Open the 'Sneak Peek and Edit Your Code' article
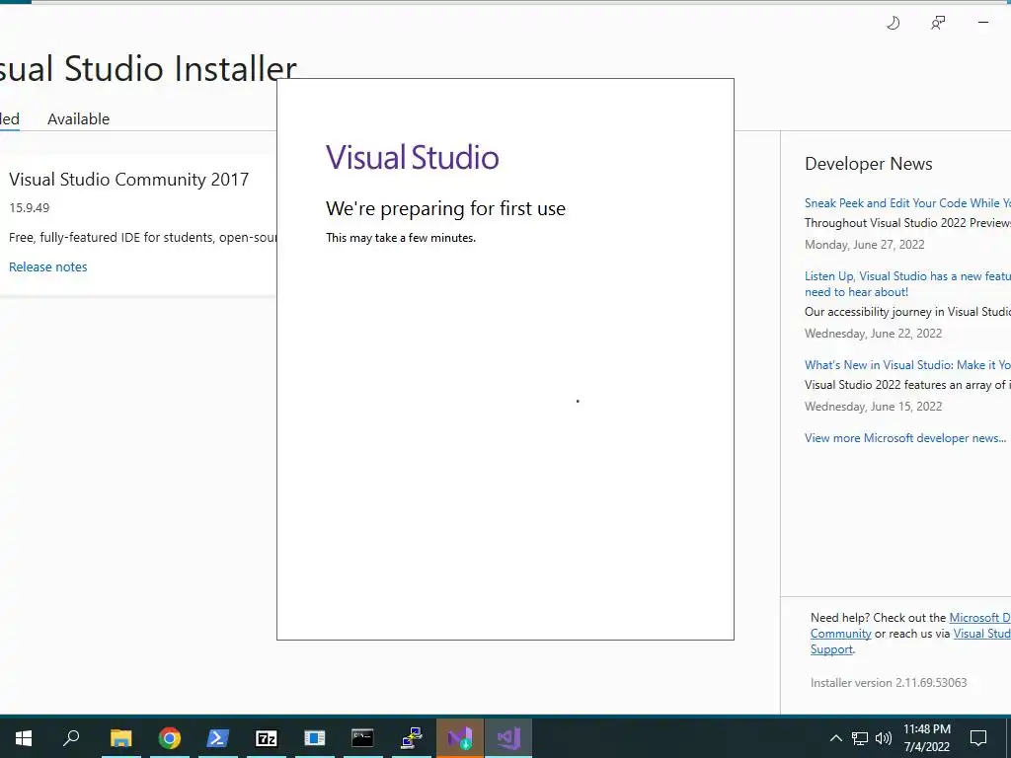The height and width of the screenshot is (758, 1011). pos(908,203)
